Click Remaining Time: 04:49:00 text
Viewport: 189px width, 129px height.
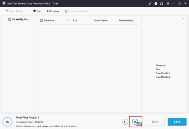coord(30,122)
